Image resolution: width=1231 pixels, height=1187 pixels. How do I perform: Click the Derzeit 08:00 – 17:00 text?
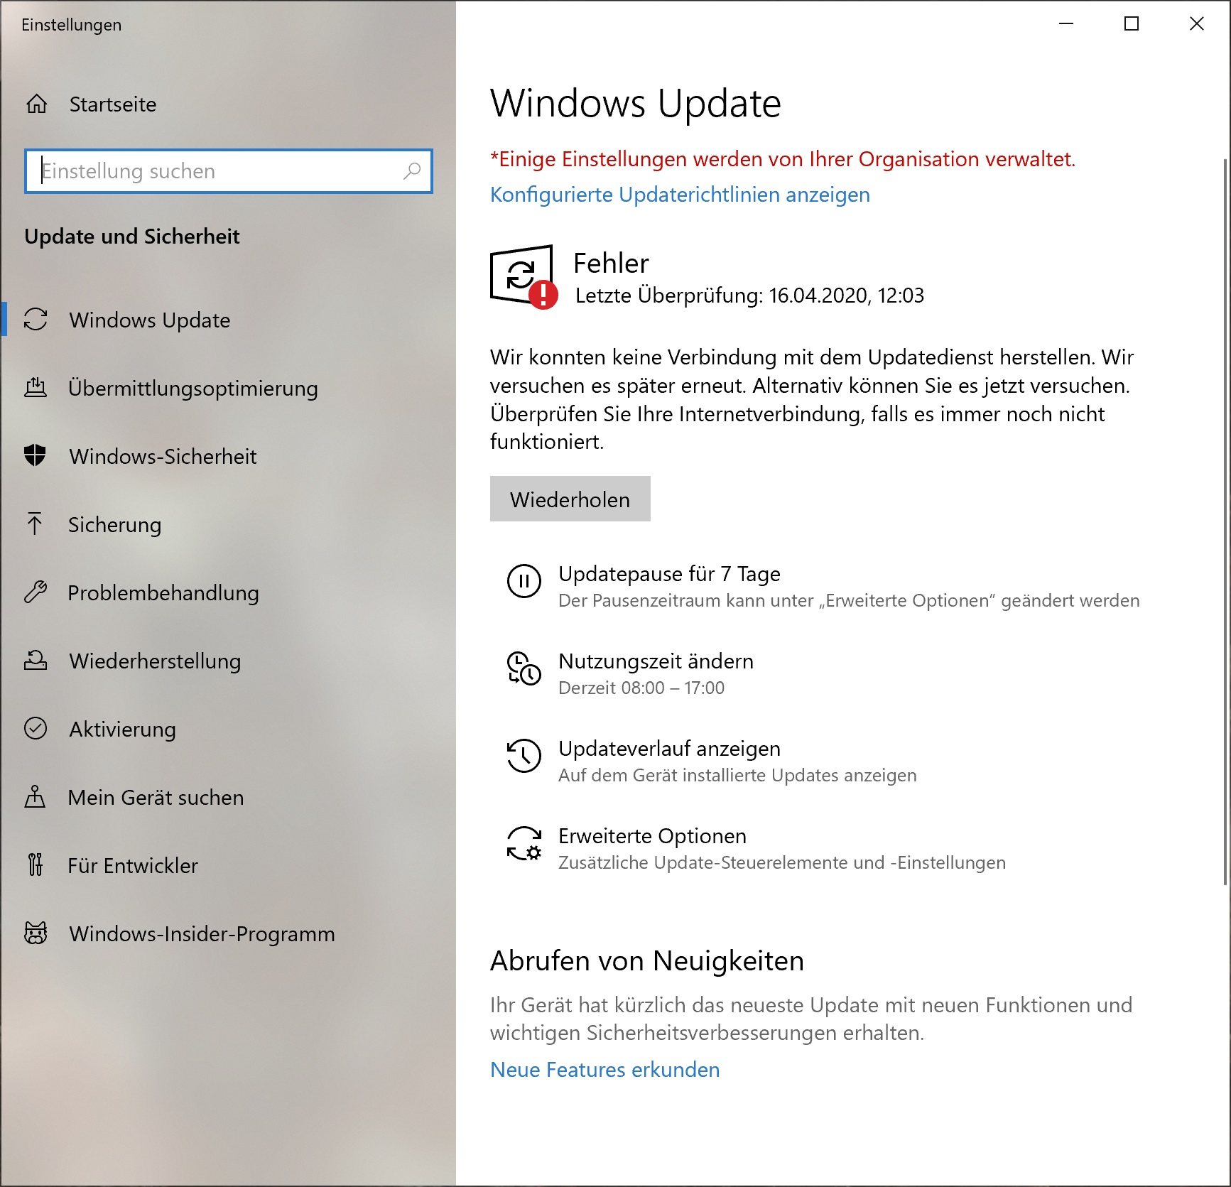[x=641, y=688]
